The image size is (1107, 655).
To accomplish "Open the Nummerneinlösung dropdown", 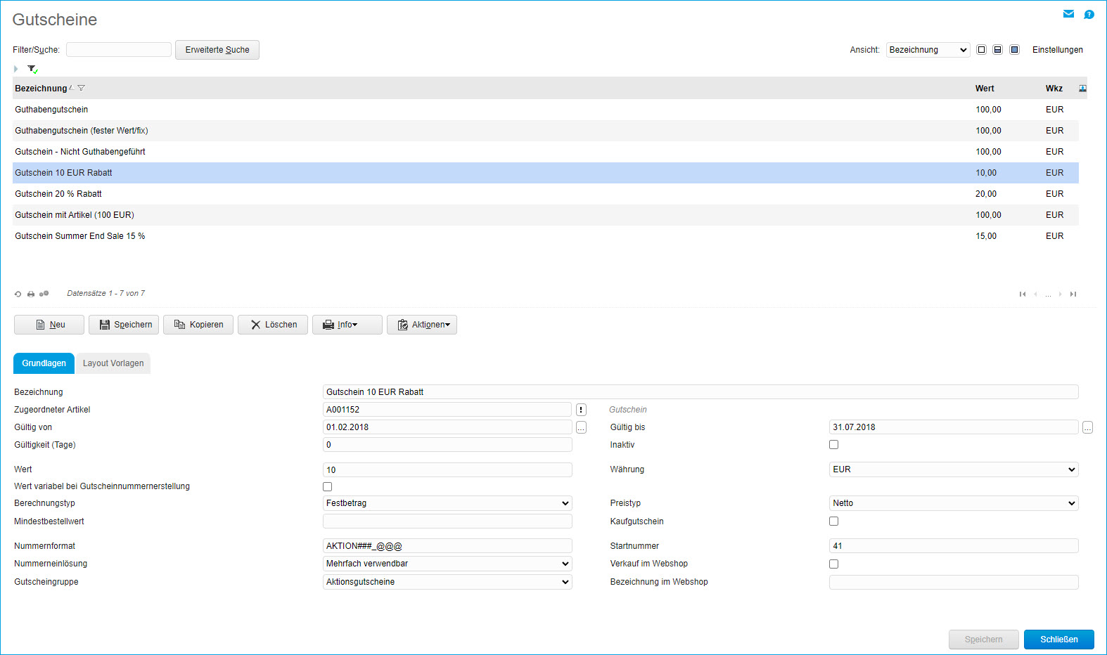I will (447, 564).
